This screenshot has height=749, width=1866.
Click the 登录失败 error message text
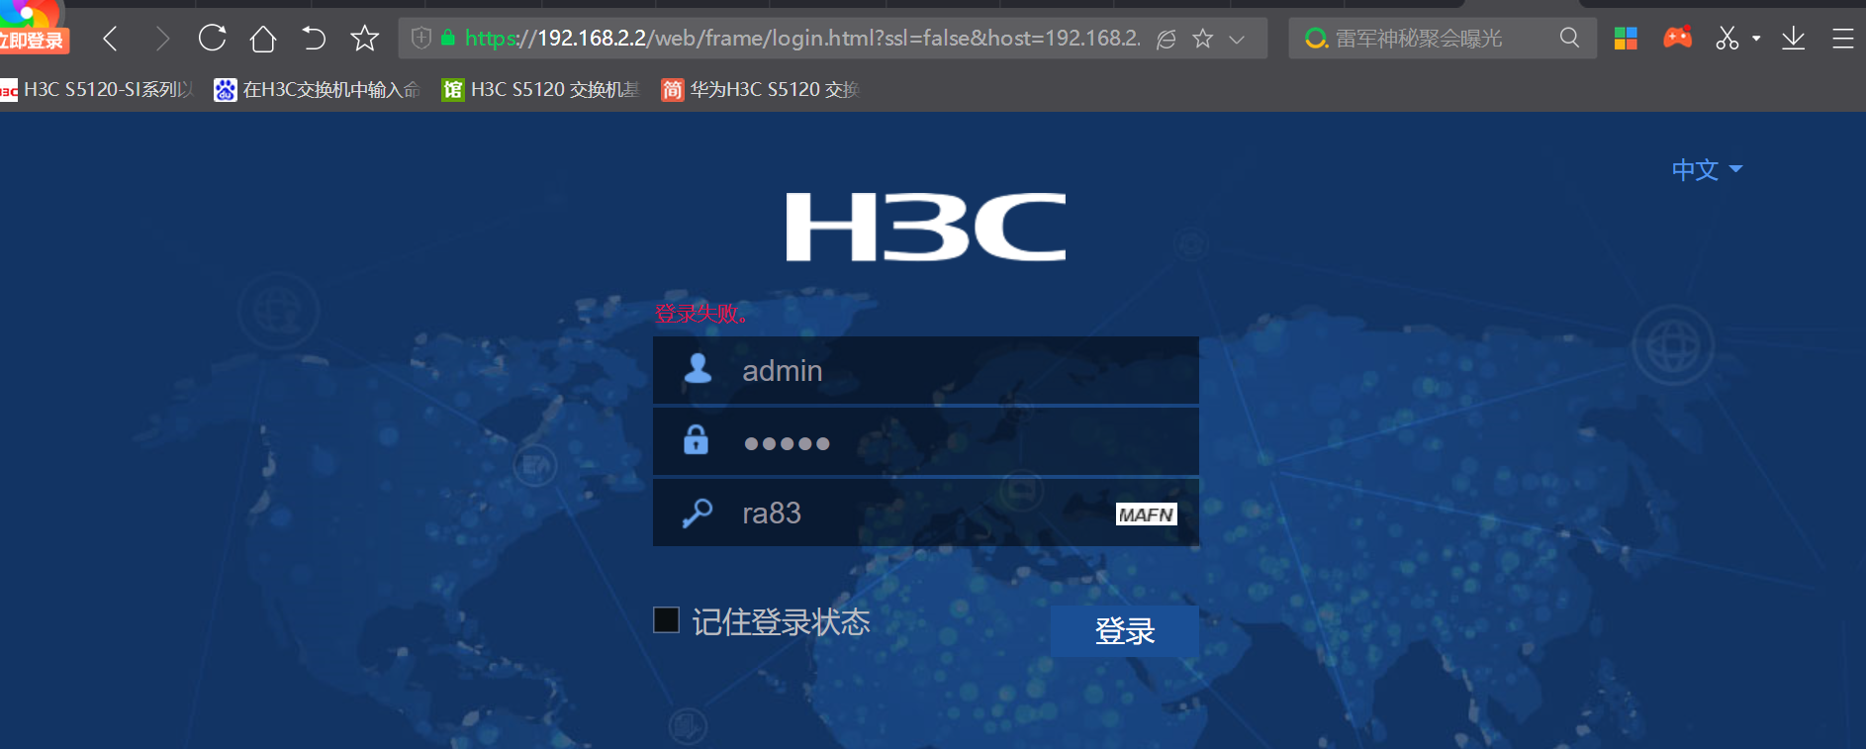[701, 314]
